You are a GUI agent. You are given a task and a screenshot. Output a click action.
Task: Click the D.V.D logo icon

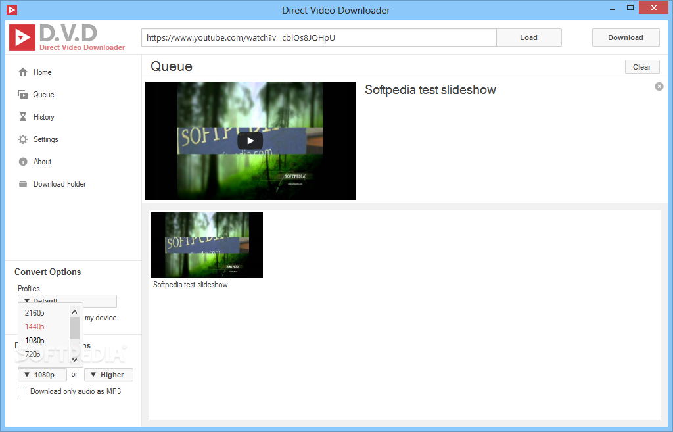(x=22, y=37)
